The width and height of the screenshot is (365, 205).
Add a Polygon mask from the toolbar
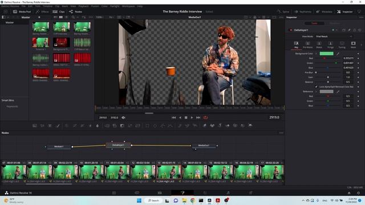pyautogui.click(x=163, y=125)
